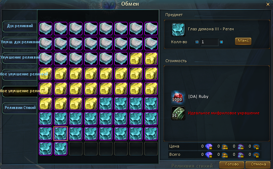Close the Обмен window
Screen dimensions: 273x169
pyautogui.click(x=268, y=4)
